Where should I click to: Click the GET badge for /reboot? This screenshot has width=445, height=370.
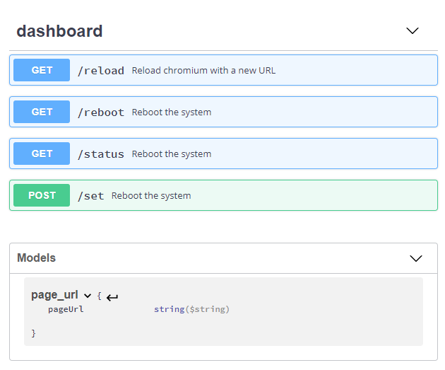click(x=42, y=112)
